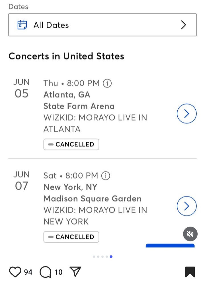Open WIZKID: MORAYO LIVE IN ATLANTA title
Image resolution: width=205 pixels, height=284 pixels.
click(x=95, y=123)
